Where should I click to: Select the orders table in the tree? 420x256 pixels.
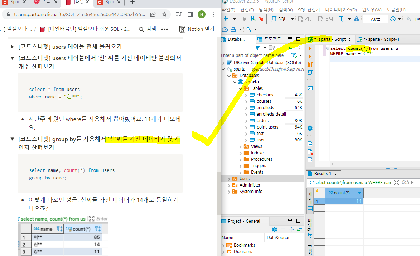pyautogui.click(x=262, y=121)
